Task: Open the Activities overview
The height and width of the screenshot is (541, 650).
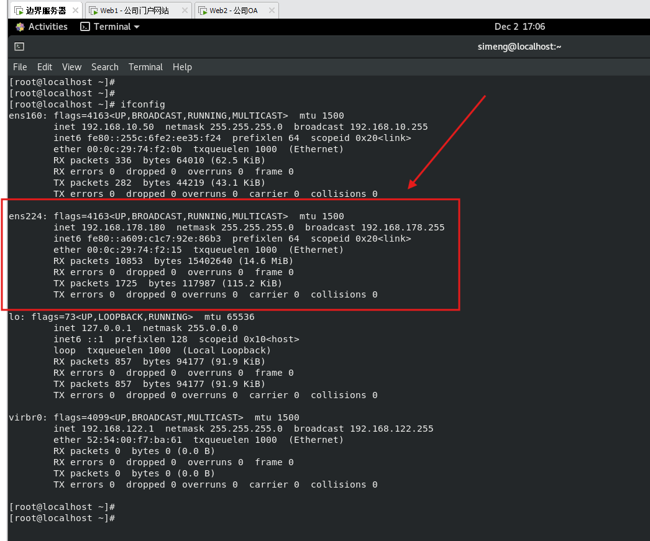Action: click(x=47, y=27)
